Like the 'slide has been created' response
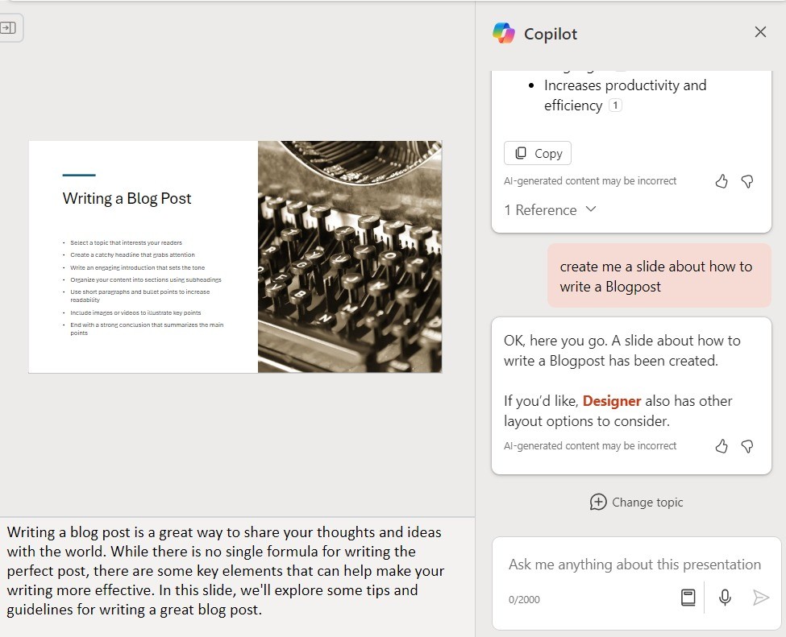 click(x=722, y=446)
